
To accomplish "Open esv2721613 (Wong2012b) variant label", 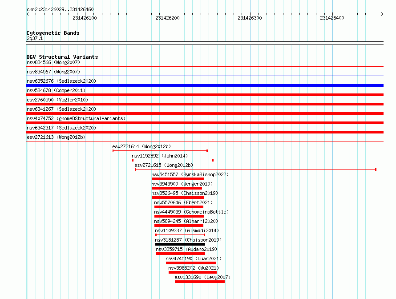I will pos(56,137).
